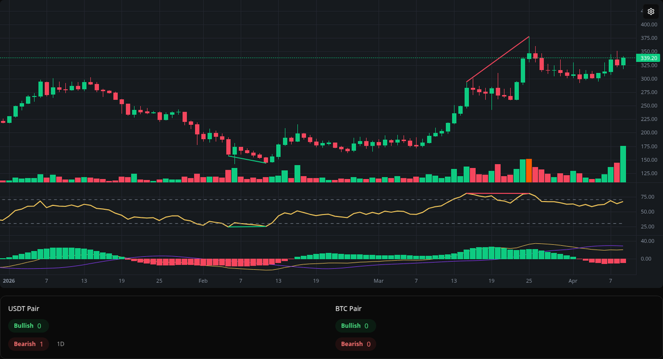Click the USDT Pair heading

coord(24,309)
